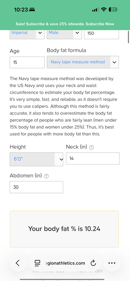This screenshot has width=130, height=281.
Task: Select the Abdomen input field showing 30
Action: pos(36,187)
